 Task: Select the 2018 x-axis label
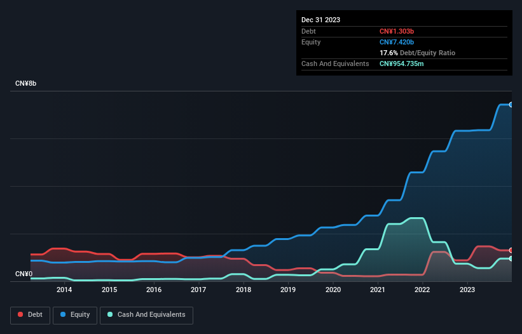(244, 290)
